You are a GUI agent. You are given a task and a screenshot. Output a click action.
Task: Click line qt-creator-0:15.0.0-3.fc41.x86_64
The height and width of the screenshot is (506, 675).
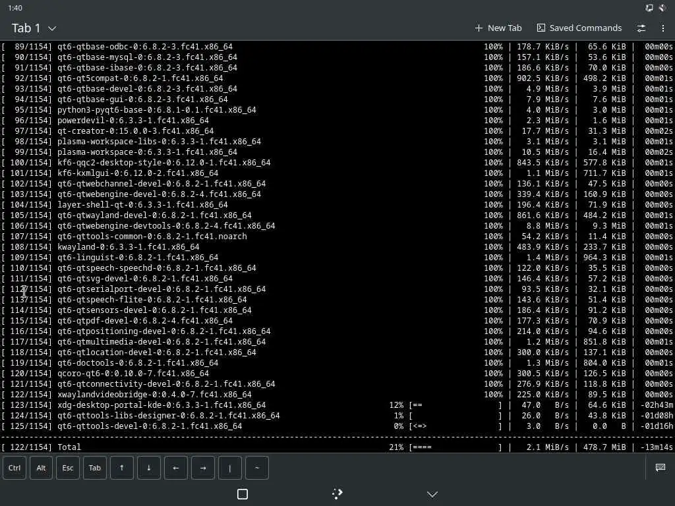point(136,131)
